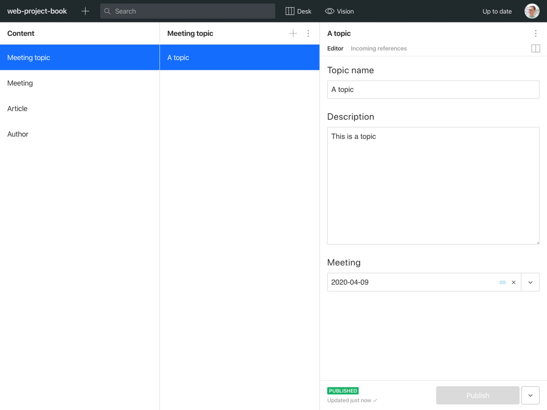Select Article in the Content list
Screen dimensions: 547x410
80,109
